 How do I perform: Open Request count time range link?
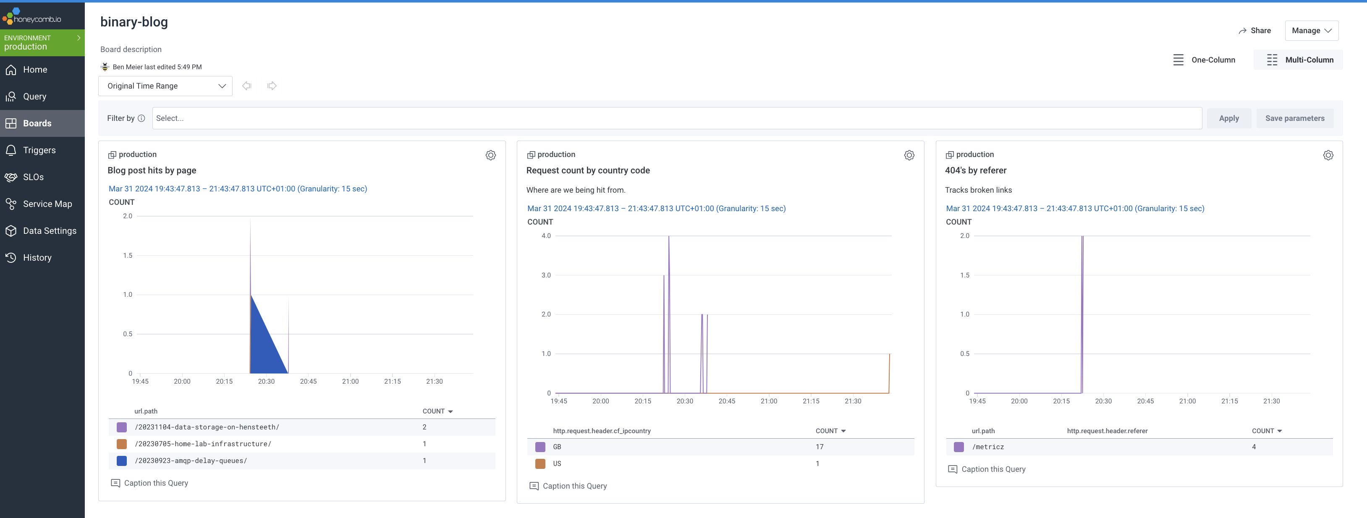point(657,209)
